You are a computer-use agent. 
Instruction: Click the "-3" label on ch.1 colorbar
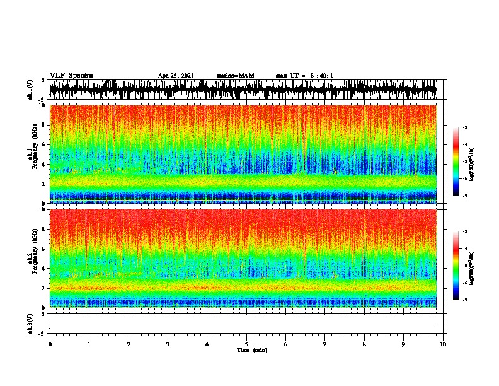tap(465, 127)
